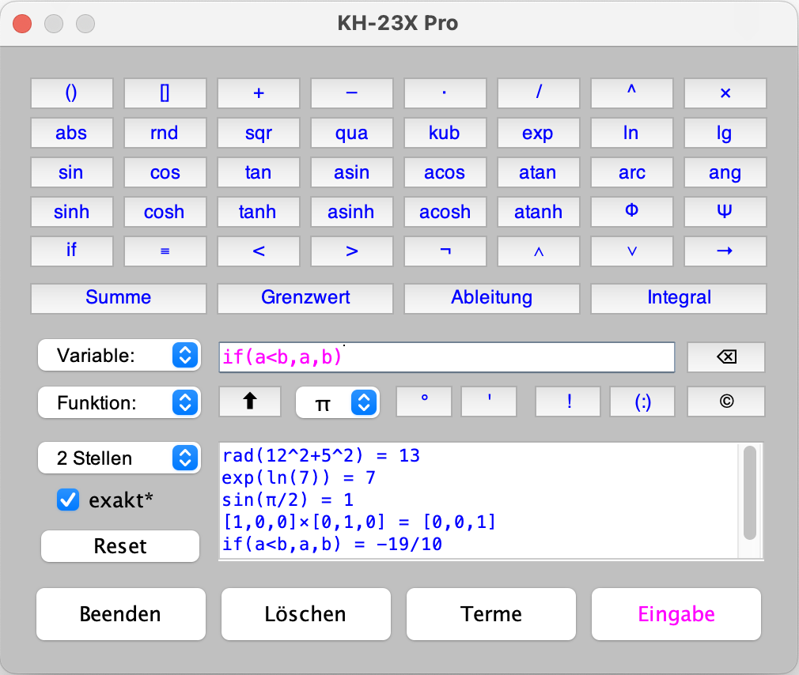Click the Ψ function button
This screenshot has width=799, height=675.
(x=725, y=212)
